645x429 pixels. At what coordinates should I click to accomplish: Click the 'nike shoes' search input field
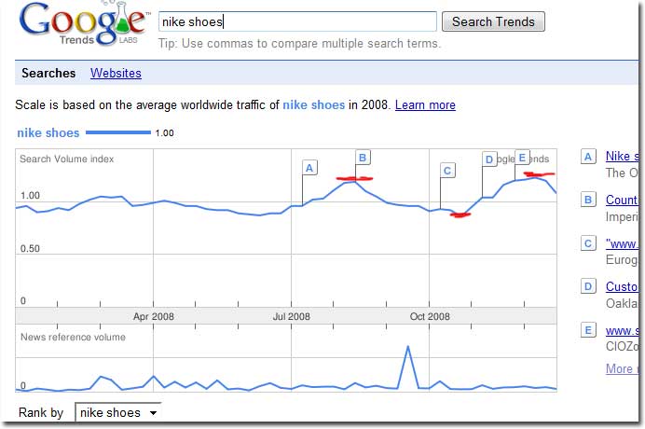coord(297,21)
